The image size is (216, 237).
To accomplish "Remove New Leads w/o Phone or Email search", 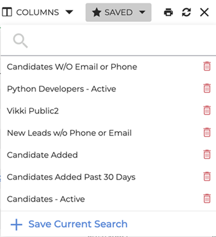I will tap(207, 132).
